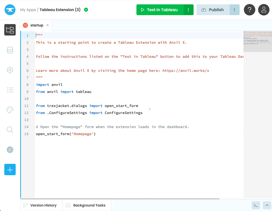Click the code minimap preview
The image size is (272, 211).
(x=258, y=41)
